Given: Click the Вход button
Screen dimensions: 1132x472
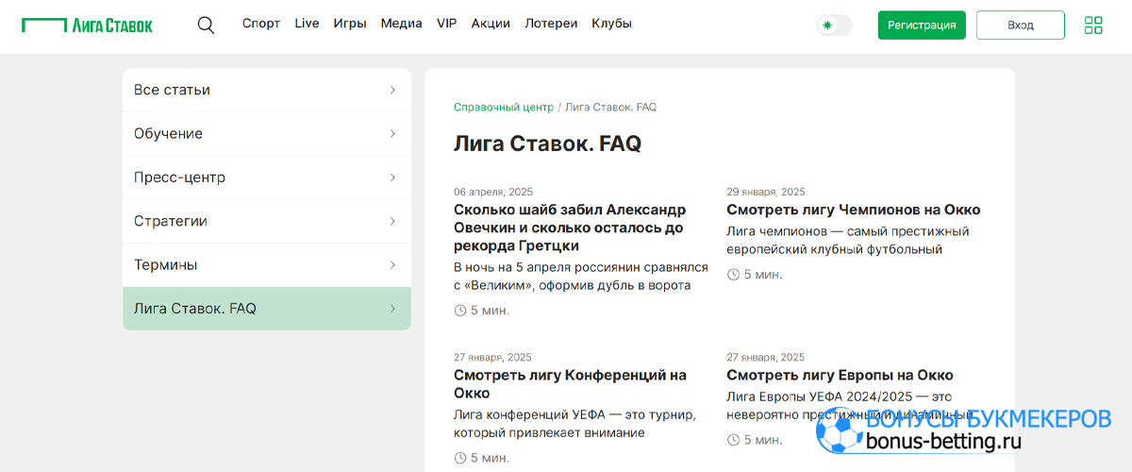Looking at the screenshot, I should pyautogui.click(x=1021, y=25).
